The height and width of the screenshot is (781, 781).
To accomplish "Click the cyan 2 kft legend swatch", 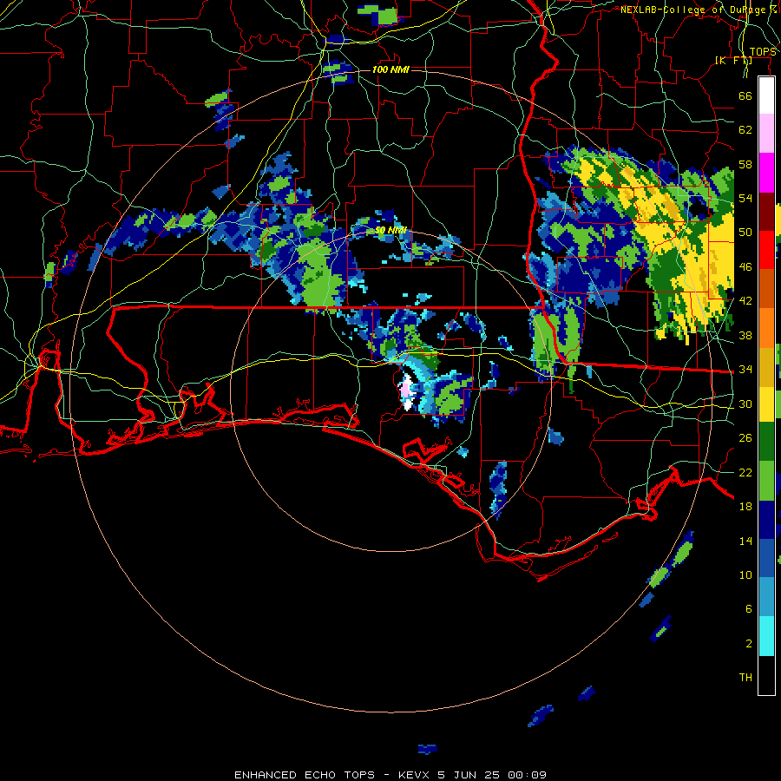I will click(x=766, y=637).
